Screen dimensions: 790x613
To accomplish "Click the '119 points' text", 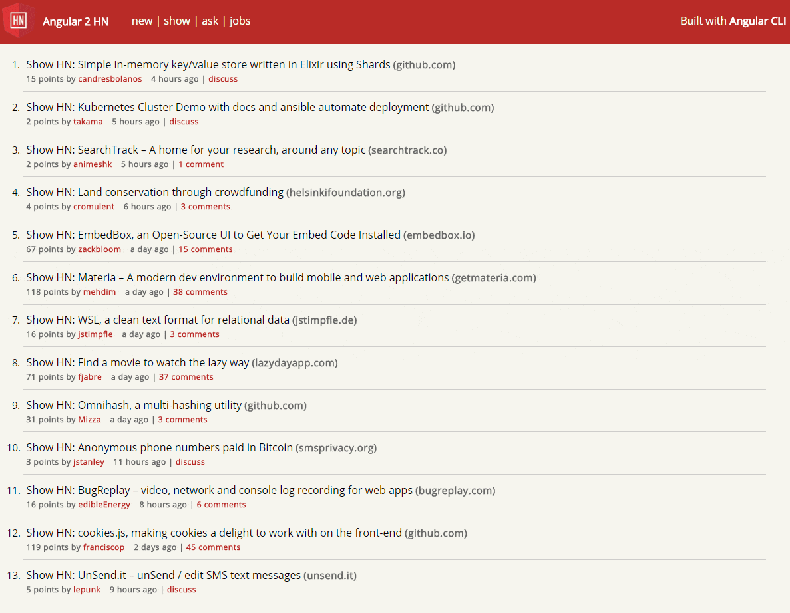I will 47,547.
